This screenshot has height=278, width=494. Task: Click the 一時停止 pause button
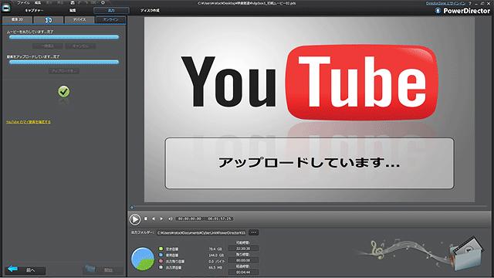[x=47, y=46]
